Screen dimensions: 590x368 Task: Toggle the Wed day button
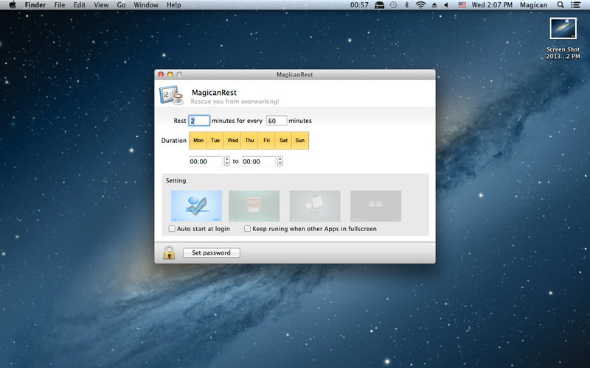(x=232, y=141)
